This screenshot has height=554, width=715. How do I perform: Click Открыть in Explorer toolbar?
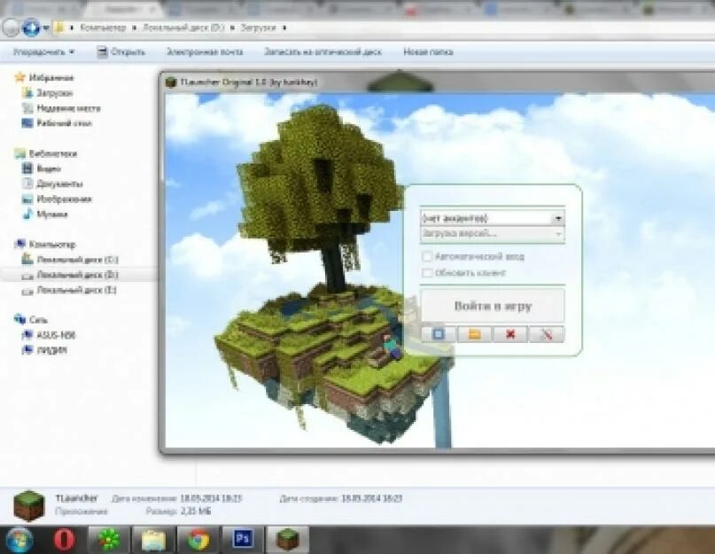pyautogui.click(x=121, y=52)
